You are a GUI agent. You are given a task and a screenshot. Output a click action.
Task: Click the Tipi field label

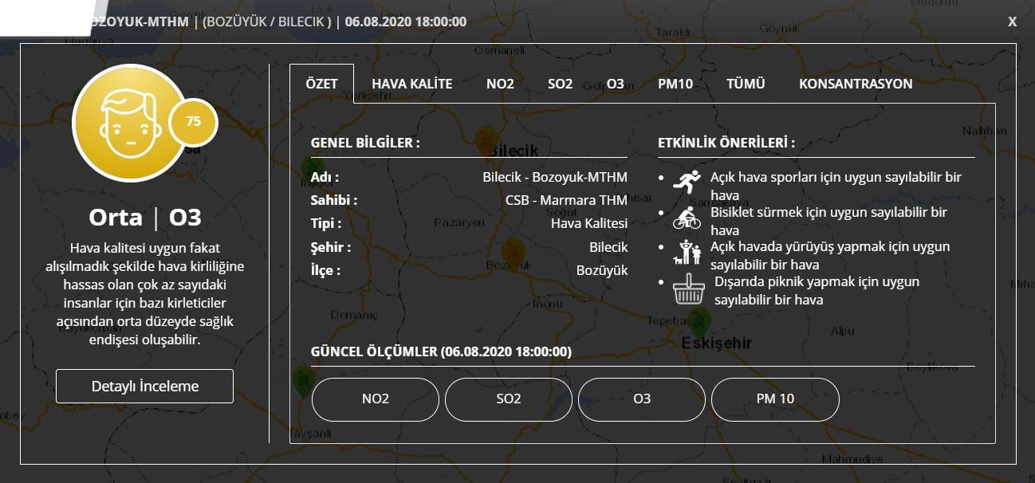point(326,223)
